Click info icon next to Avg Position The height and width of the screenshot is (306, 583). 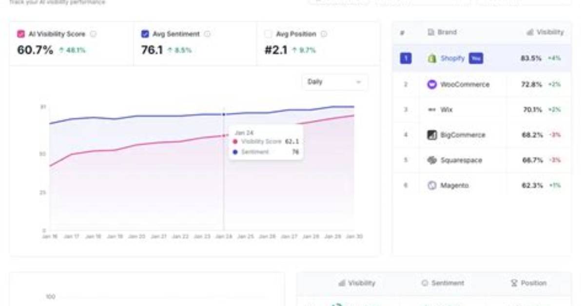click(324, 34)
